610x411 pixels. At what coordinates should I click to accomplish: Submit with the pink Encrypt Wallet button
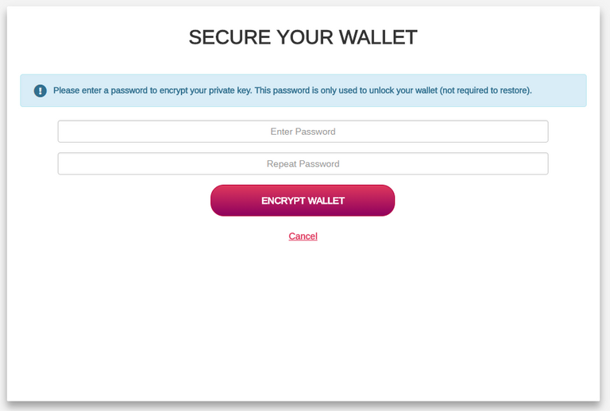[x=303, y=201]
